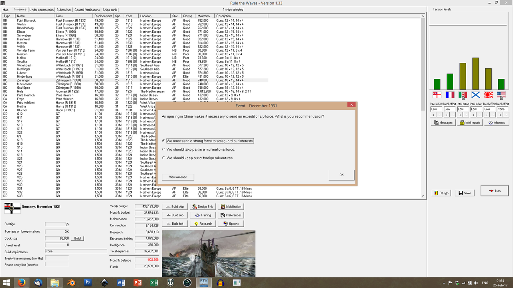Open the Preferences screen

(230, 215)
